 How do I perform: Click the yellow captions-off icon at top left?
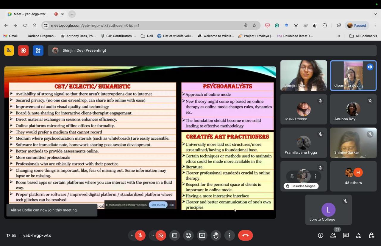point(9,51)
